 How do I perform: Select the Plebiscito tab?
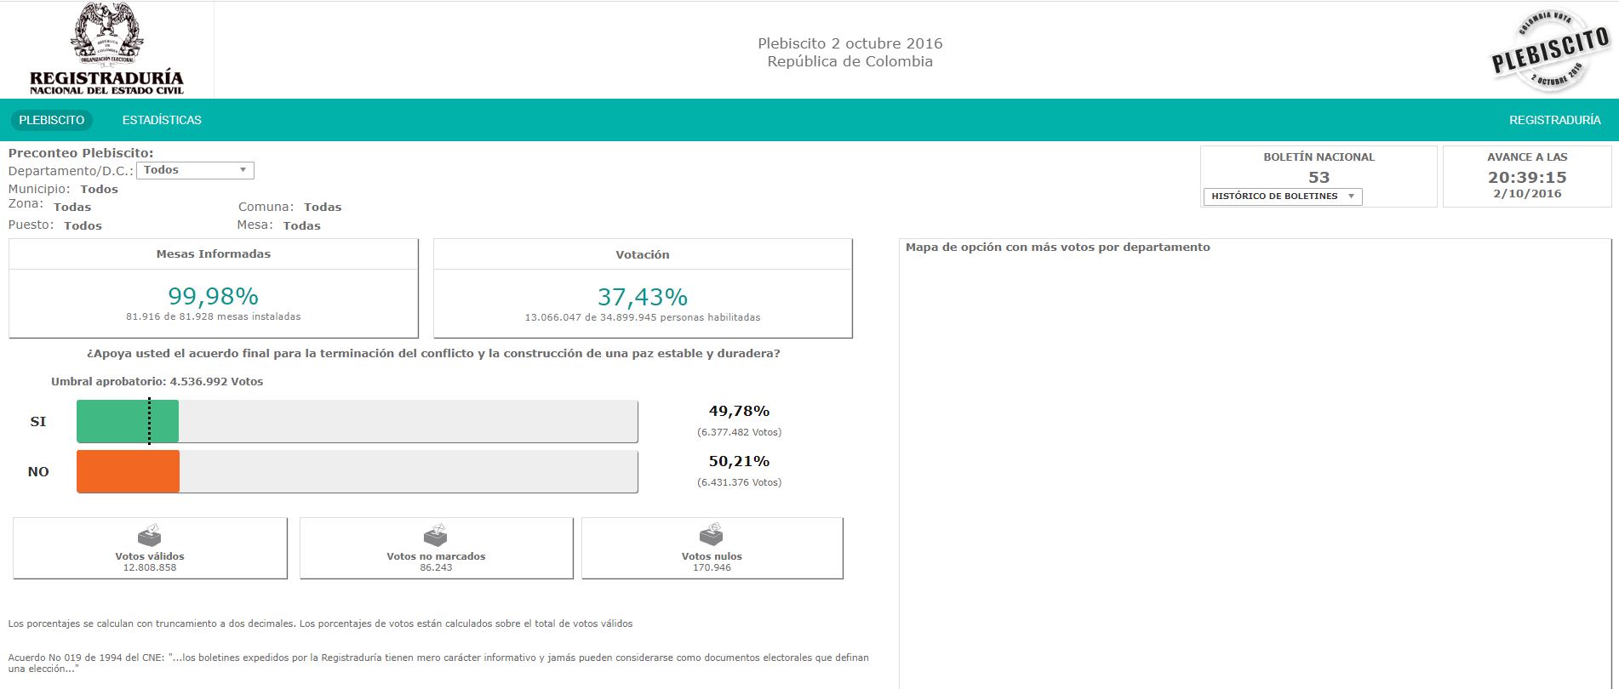(x=52, y=120)
